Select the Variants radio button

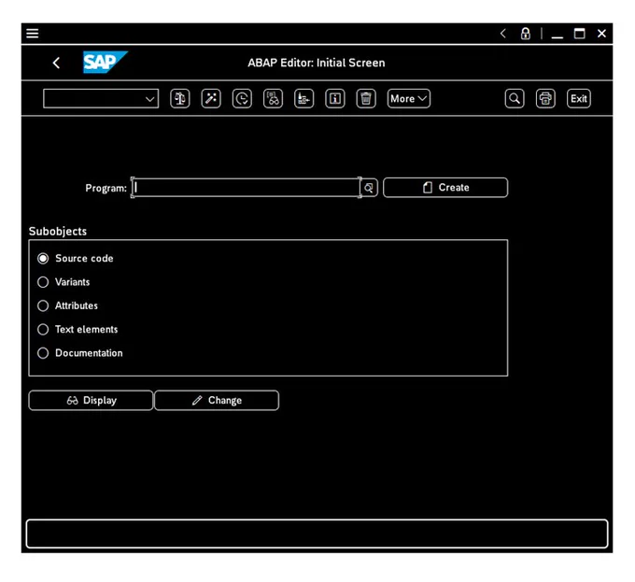pyautogui.click(x=43, y=282)
